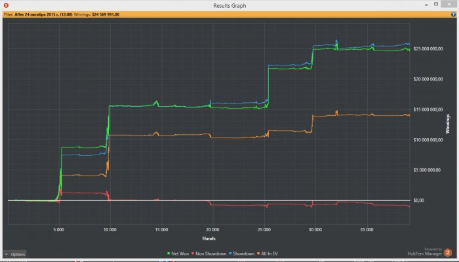459x262 pixels.
Task: Click the $25 000 000,00 y-axis label
Action: pos(428,49)
